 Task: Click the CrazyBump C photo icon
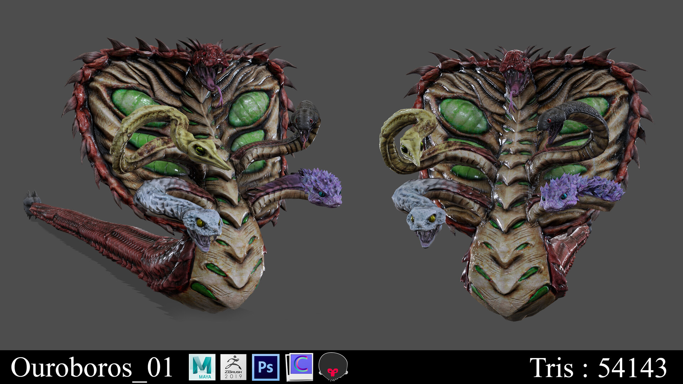pos(300,367)
